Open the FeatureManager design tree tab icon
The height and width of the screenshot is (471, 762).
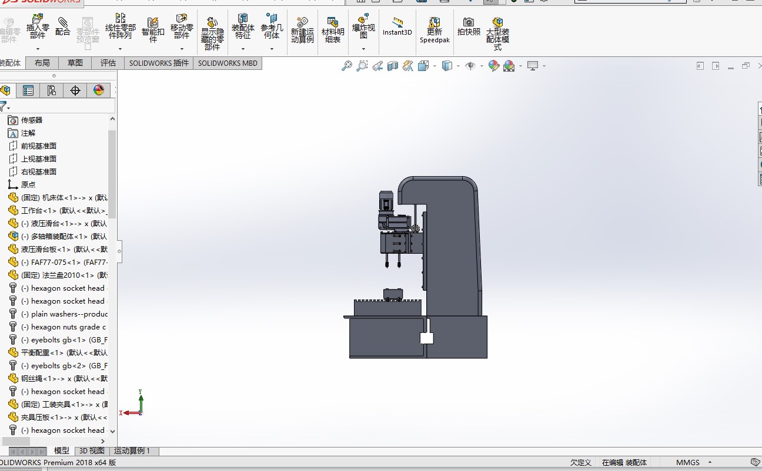[x=5, y=90]
